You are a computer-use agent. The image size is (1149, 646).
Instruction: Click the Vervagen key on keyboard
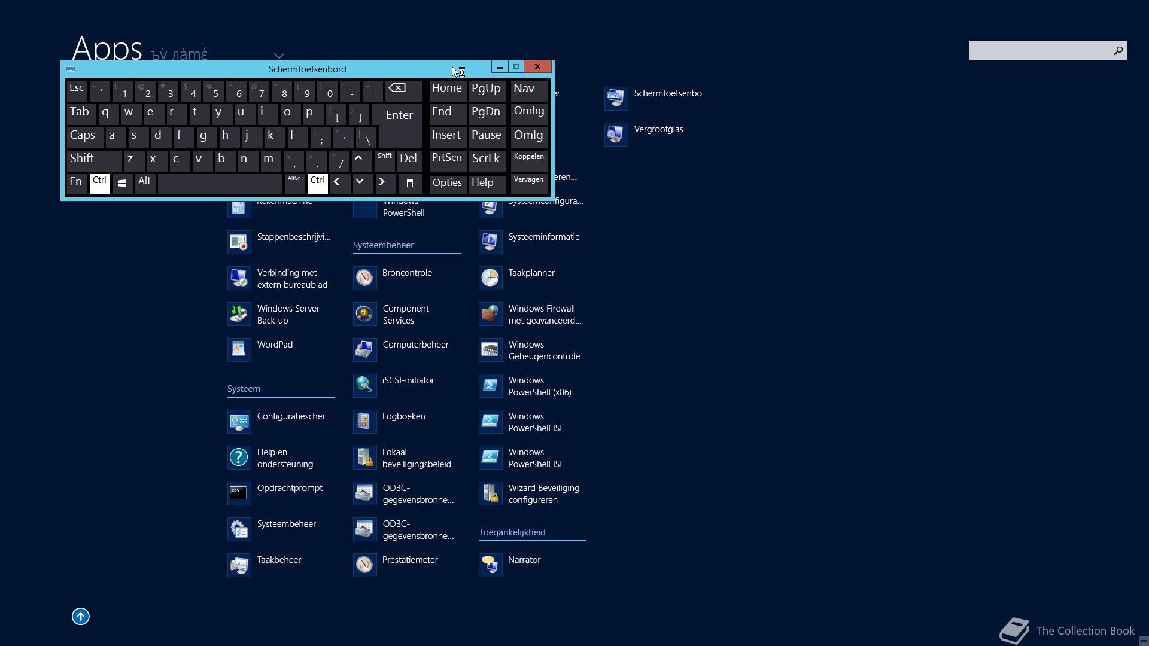pos(529,184)
